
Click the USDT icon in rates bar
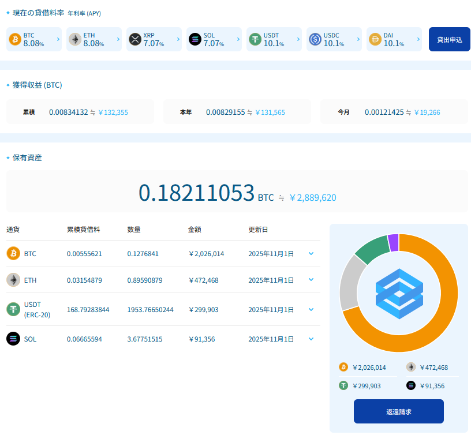255,39
